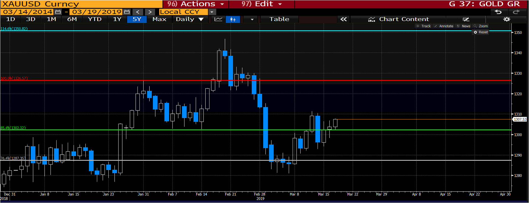Enable the Track crosshair tool
Image resolution: width=529 pixels, height=203 pixels.
click(423, 26)
